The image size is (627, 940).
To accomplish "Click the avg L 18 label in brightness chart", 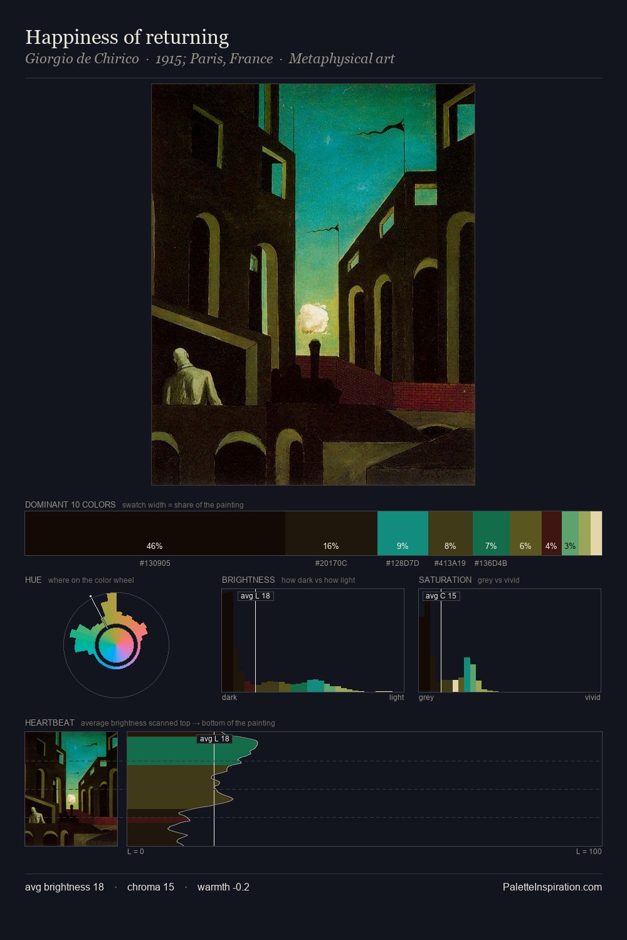I will point(255,596).
